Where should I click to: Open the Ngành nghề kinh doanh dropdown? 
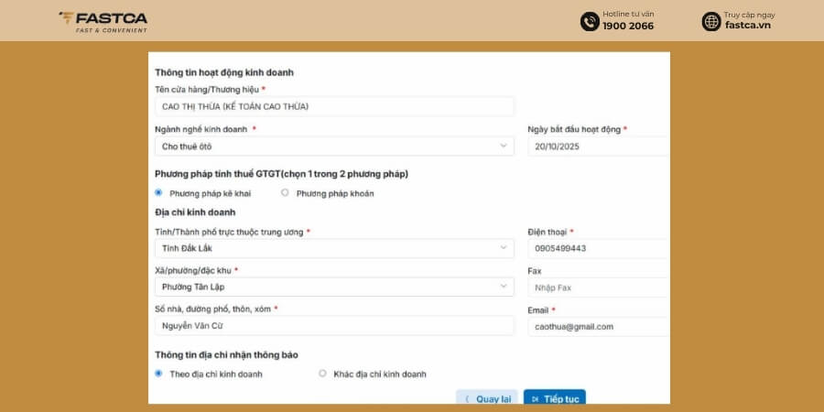(334, 146)
